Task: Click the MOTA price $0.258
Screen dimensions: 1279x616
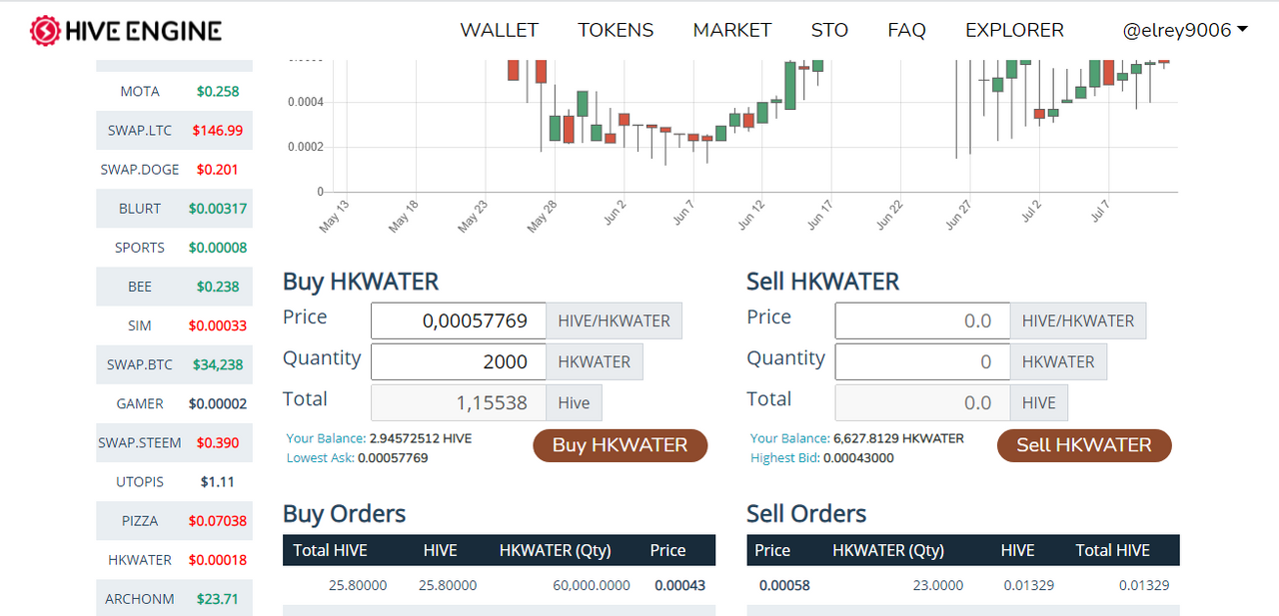Action: (218, 91)
